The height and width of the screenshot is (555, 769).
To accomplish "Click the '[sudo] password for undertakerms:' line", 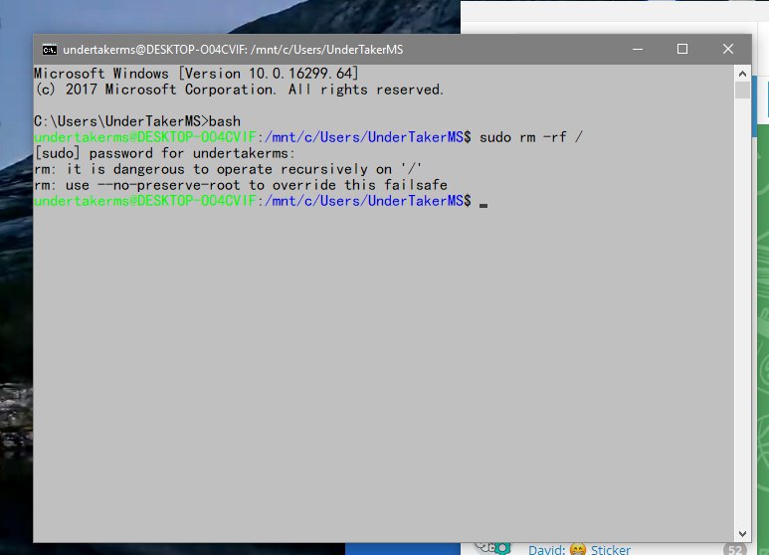I will point(165,153).
